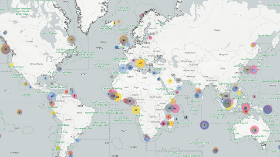Click the 253 cluster marker in West Africa
The width and height of the screenshot is (280, 157).
coord(113,96)
